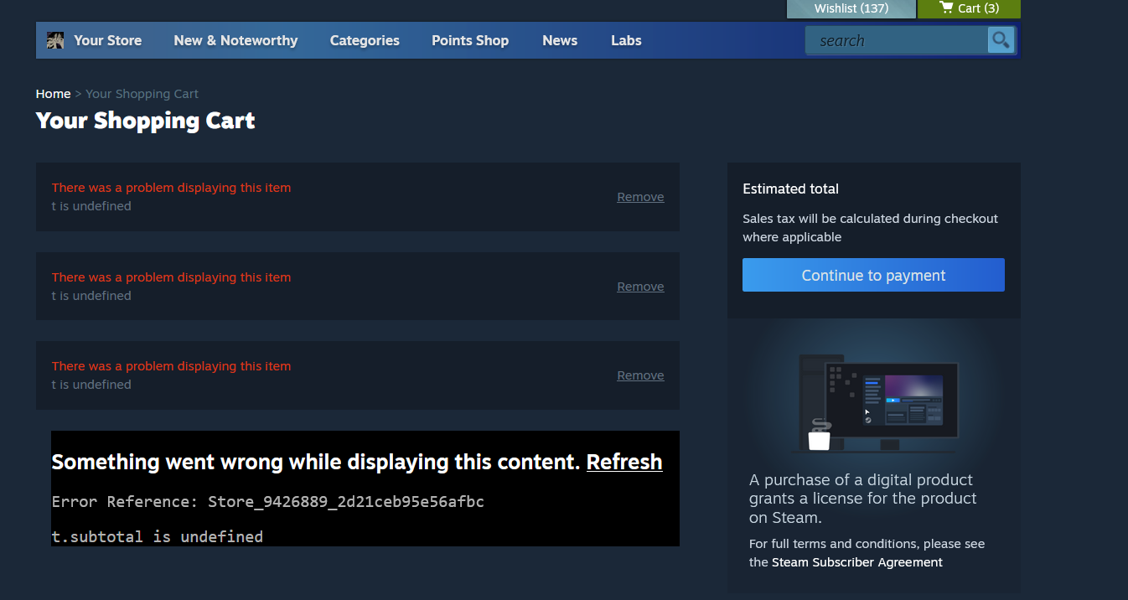This screenshot has width=1128, height=600.
Task: Open the News tab
Action: (560, 40)
